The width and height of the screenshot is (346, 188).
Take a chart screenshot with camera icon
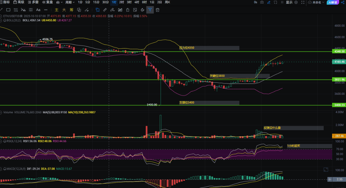(262, 2)
